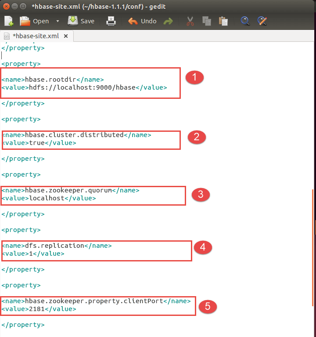Open Find with the magnifier icon
The width and height of the screenshot is (316, 337).
[x=245, y=21]
